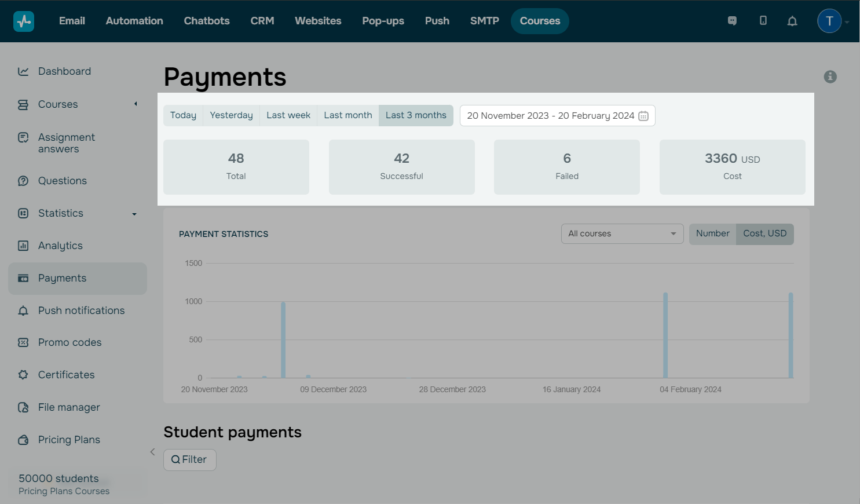Click the SendPulse logo icon

tap(24, 21)
